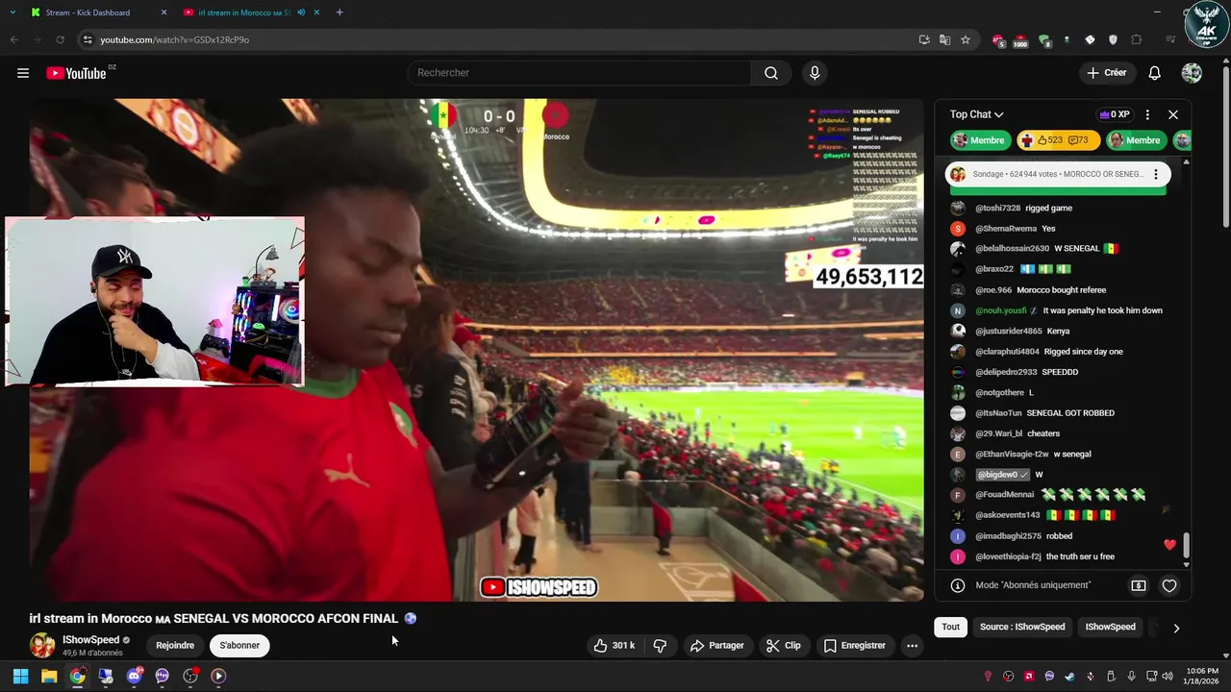Open a new browser tab
1231x692 pixels.
point(339,12)
